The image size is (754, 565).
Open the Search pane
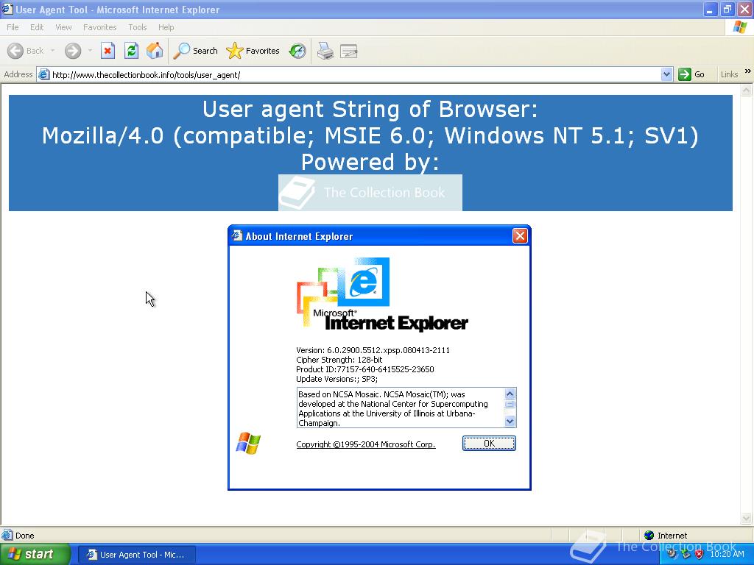pyautogui.click(x=195, y=51)
